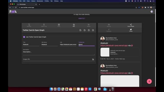Open the History menu

[x=33, y=1]
